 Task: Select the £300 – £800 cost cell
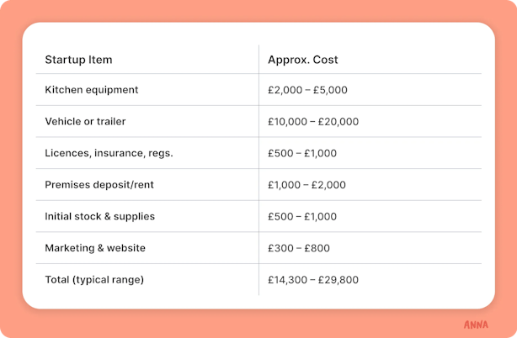299,248
